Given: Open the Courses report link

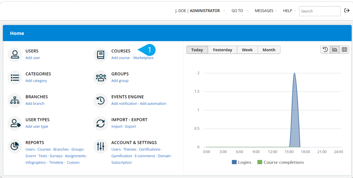Looking at the screenshot, I should click(x=44, y=149).
